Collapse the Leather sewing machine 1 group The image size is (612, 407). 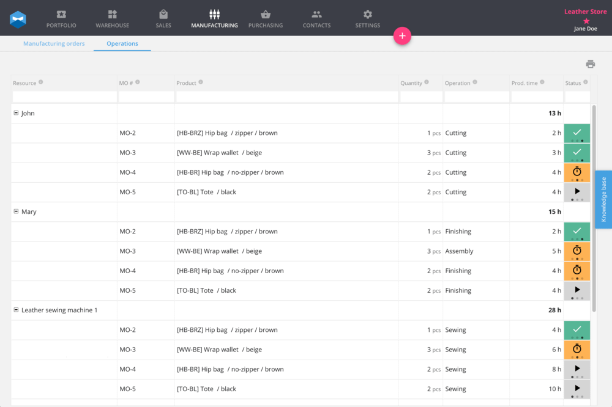16,310
